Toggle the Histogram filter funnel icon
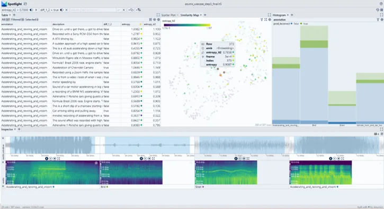 coord(378,20)
